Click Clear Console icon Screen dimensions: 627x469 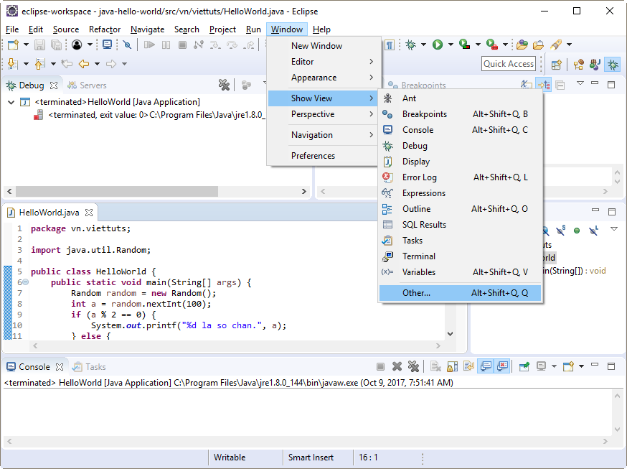pos(435,366)
